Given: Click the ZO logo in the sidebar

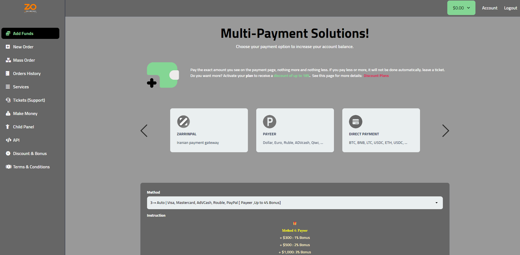Looking at the screenshot, I should pos(30,8).
